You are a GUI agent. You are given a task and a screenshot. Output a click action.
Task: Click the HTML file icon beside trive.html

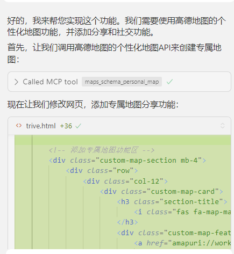tap(19, 126)
